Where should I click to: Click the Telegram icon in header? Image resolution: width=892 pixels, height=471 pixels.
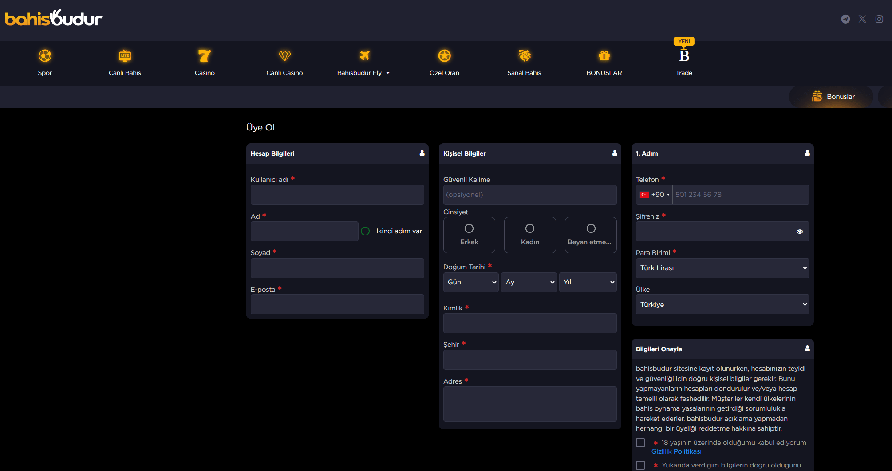tap(845, 19)
